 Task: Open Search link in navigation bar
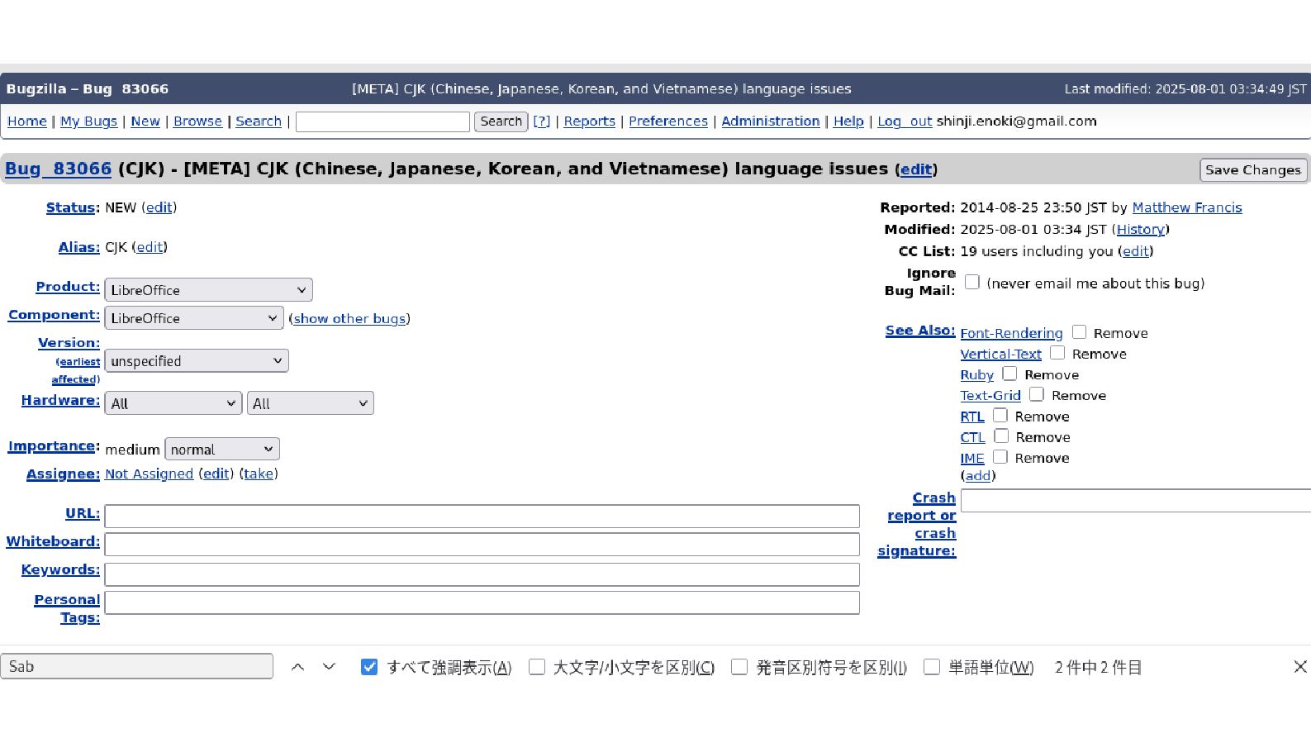(x=259, y=121)
